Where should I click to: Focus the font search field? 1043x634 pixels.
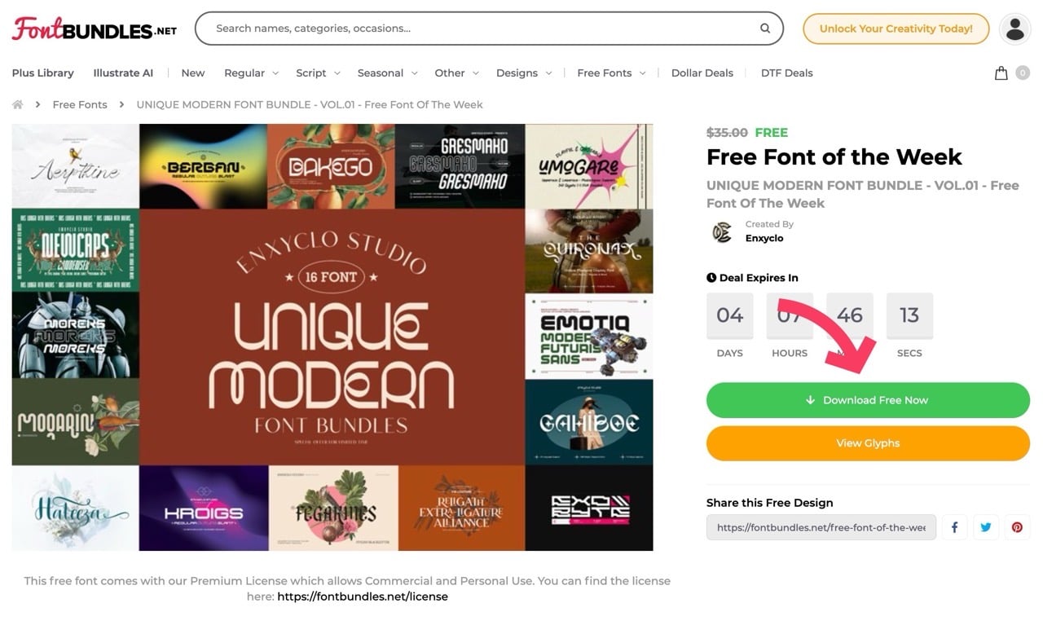481,29
